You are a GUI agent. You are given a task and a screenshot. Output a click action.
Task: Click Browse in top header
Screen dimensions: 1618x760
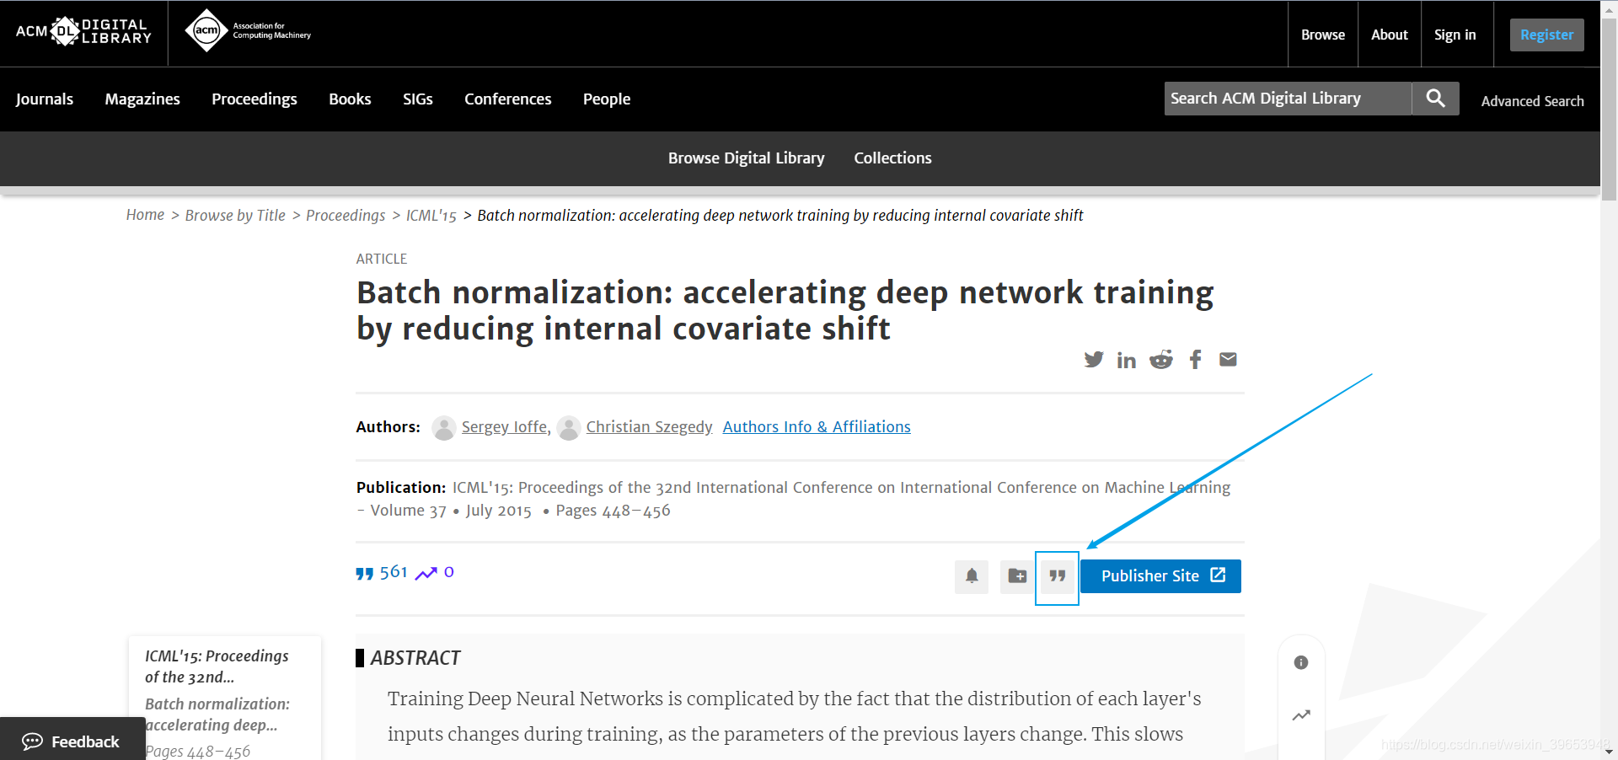coord(1323,35)
